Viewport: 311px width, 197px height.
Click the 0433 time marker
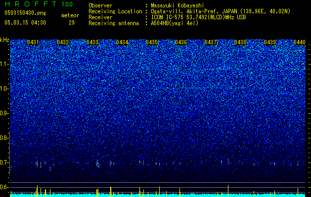click(92, 42)
